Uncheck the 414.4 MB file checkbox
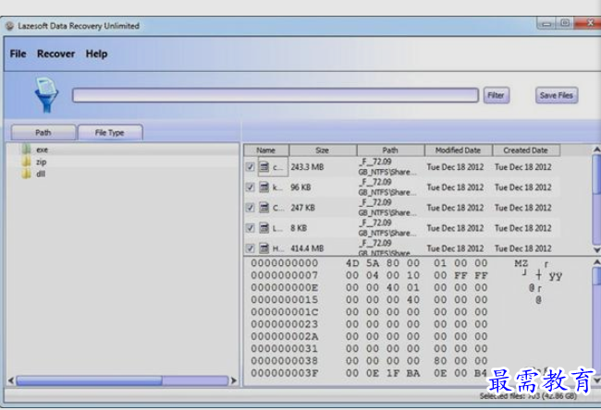Screen dimensions: 601x410 pyautogui.click(x=250, y=248)
